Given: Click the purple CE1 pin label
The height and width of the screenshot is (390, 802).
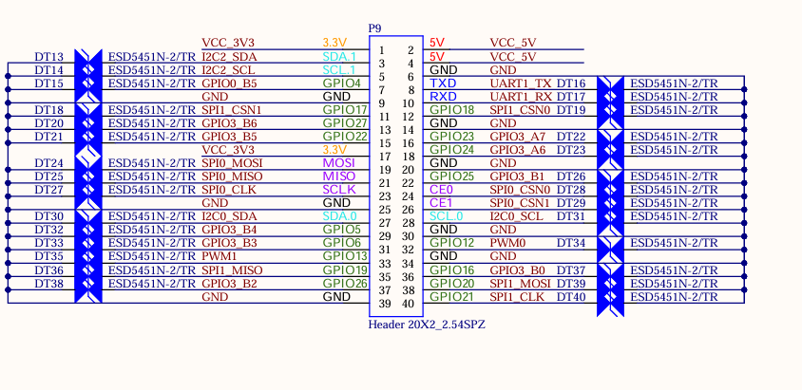Looking at the screenshot, I should [441, 203].
